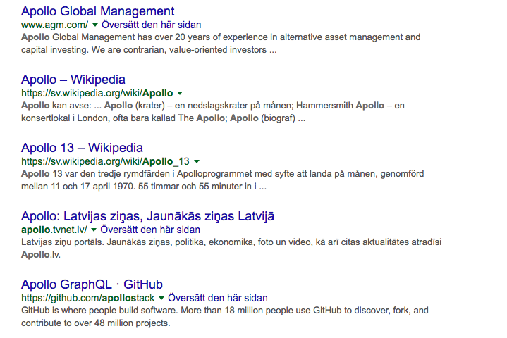Click Översätt den här sidan for GitHub result

click(217, 298)
